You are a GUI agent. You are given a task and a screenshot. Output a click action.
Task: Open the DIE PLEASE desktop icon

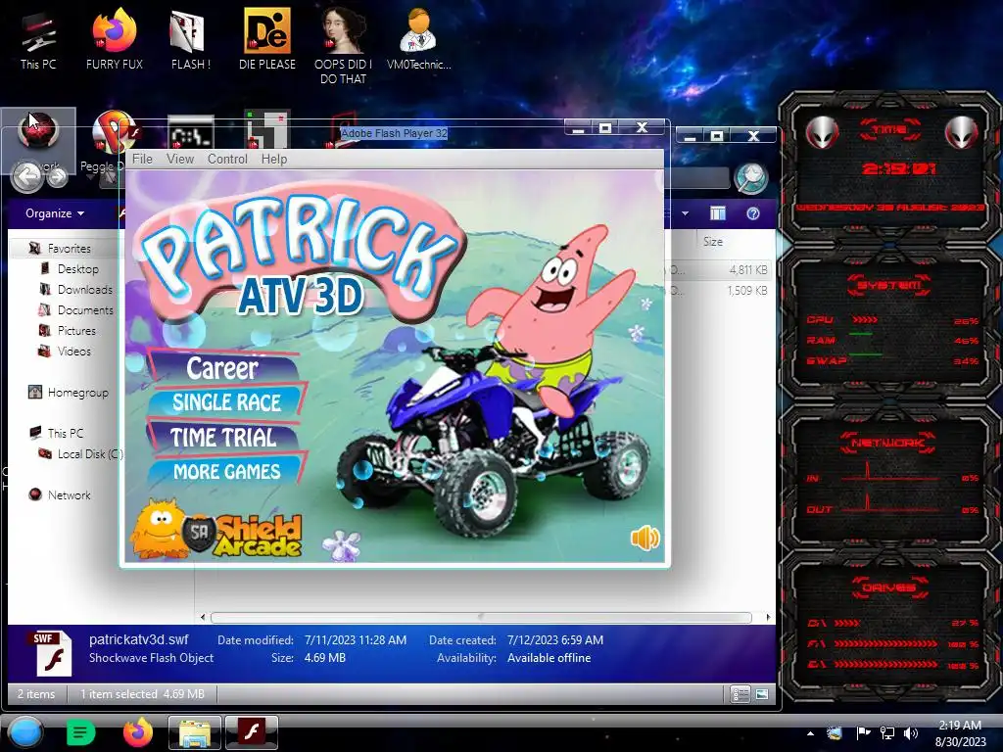pyautogui.click(x=267, y=39)
